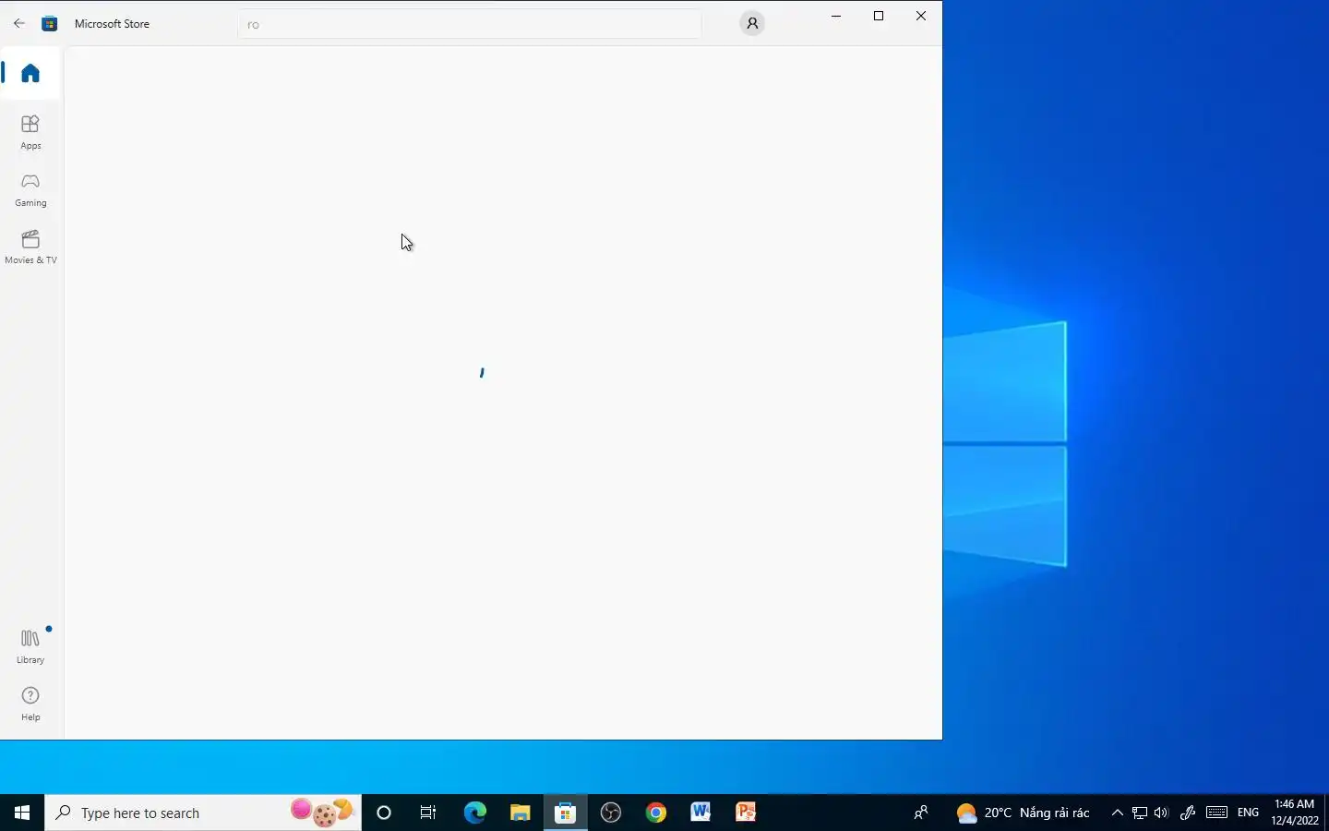Open Microsoft Word from the taskbar

coord(700,813)
